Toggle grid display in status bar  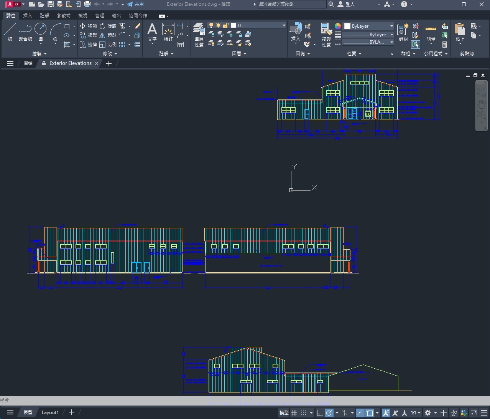pyautogui.click(x=294, y=413)
